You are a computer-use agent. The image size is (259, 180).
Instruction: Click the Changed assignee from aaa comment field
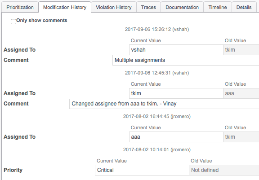pyautogui.click(x=164, y=104)
